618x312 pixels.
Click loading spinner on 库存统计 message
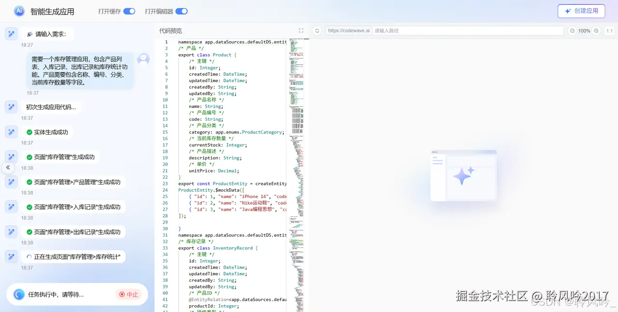[x=29, y=257]
